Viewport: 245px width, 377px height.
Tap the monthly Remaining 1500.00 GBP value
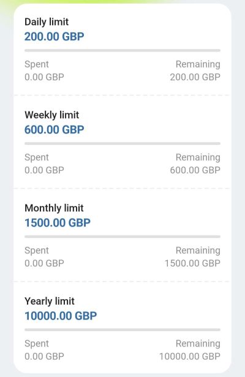pyautogui.click(x=192, y=263)
